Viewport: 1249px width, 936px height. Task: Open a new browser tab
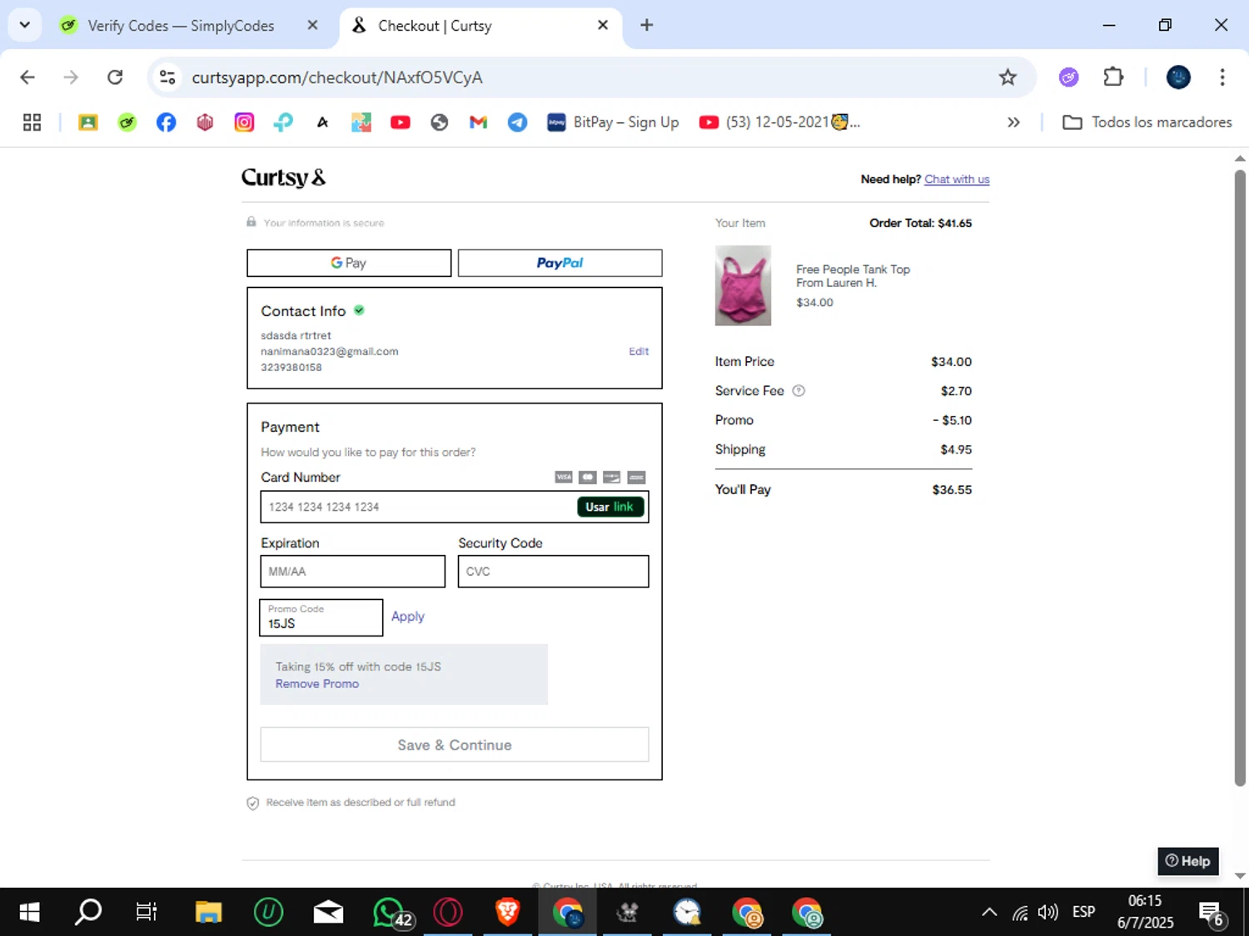[x=647, y=25]
